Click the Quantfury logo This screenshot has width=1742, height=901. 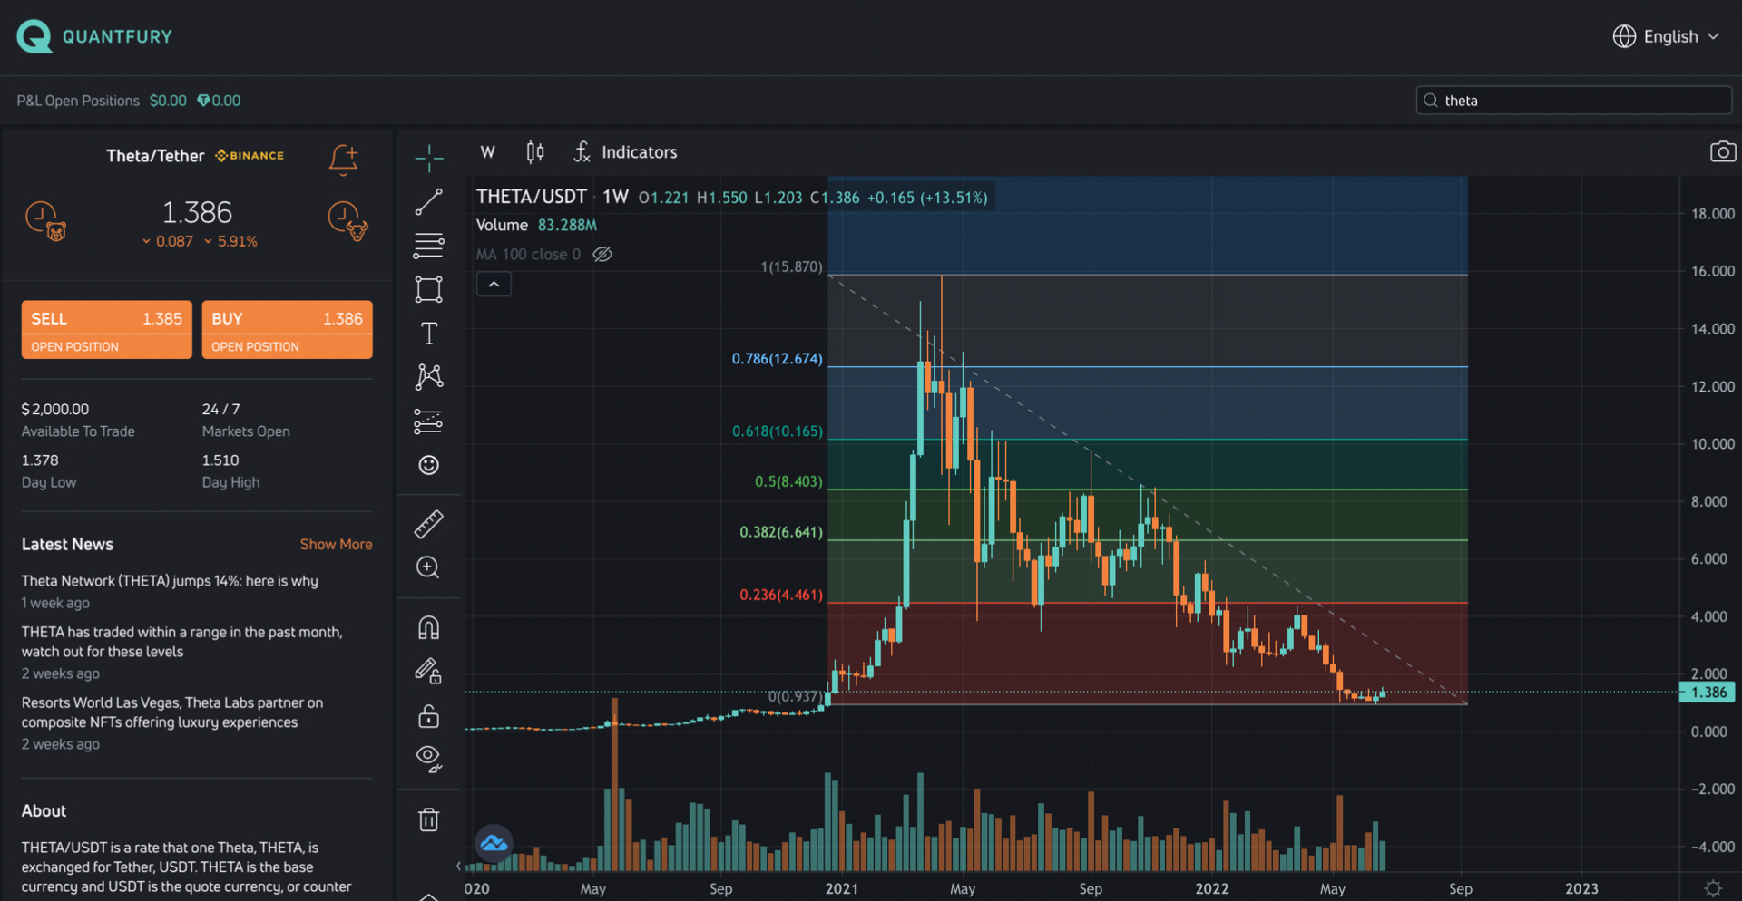(94, 36)
